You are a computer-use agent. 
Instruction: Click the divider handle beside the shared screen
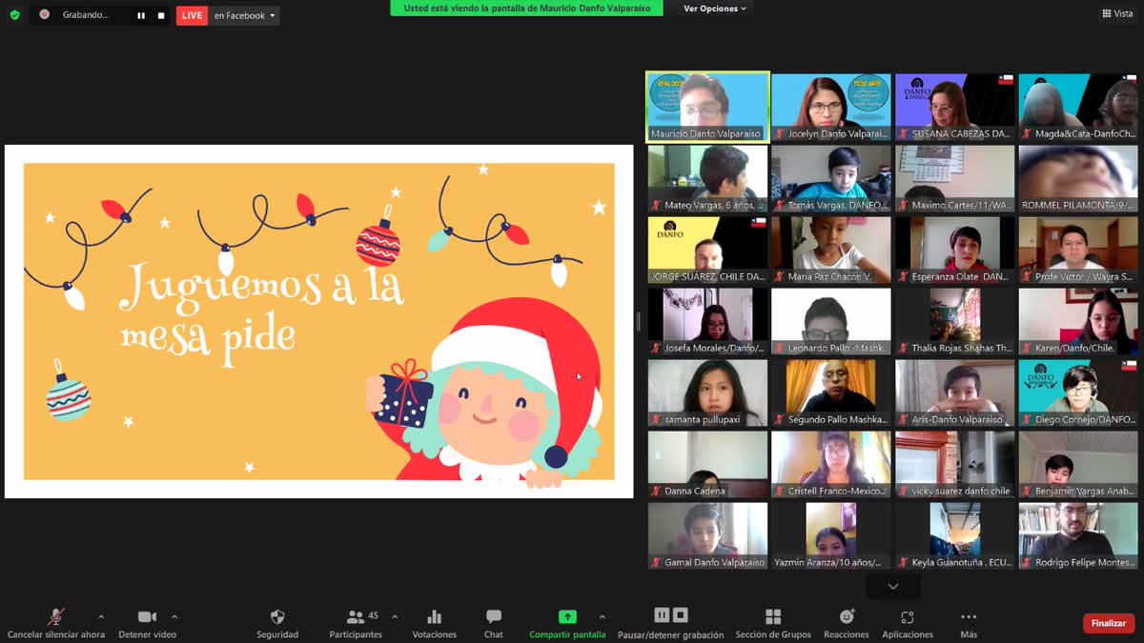coord(639,321)
